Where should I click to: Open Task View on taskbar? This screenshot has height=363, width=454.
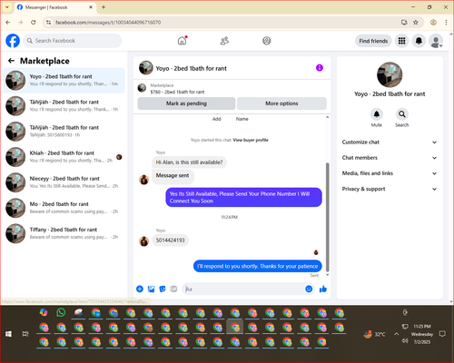coord(25,334)
